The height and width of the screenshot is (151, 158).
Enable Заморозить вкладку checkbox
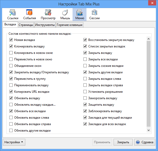(x=85, y=98)
